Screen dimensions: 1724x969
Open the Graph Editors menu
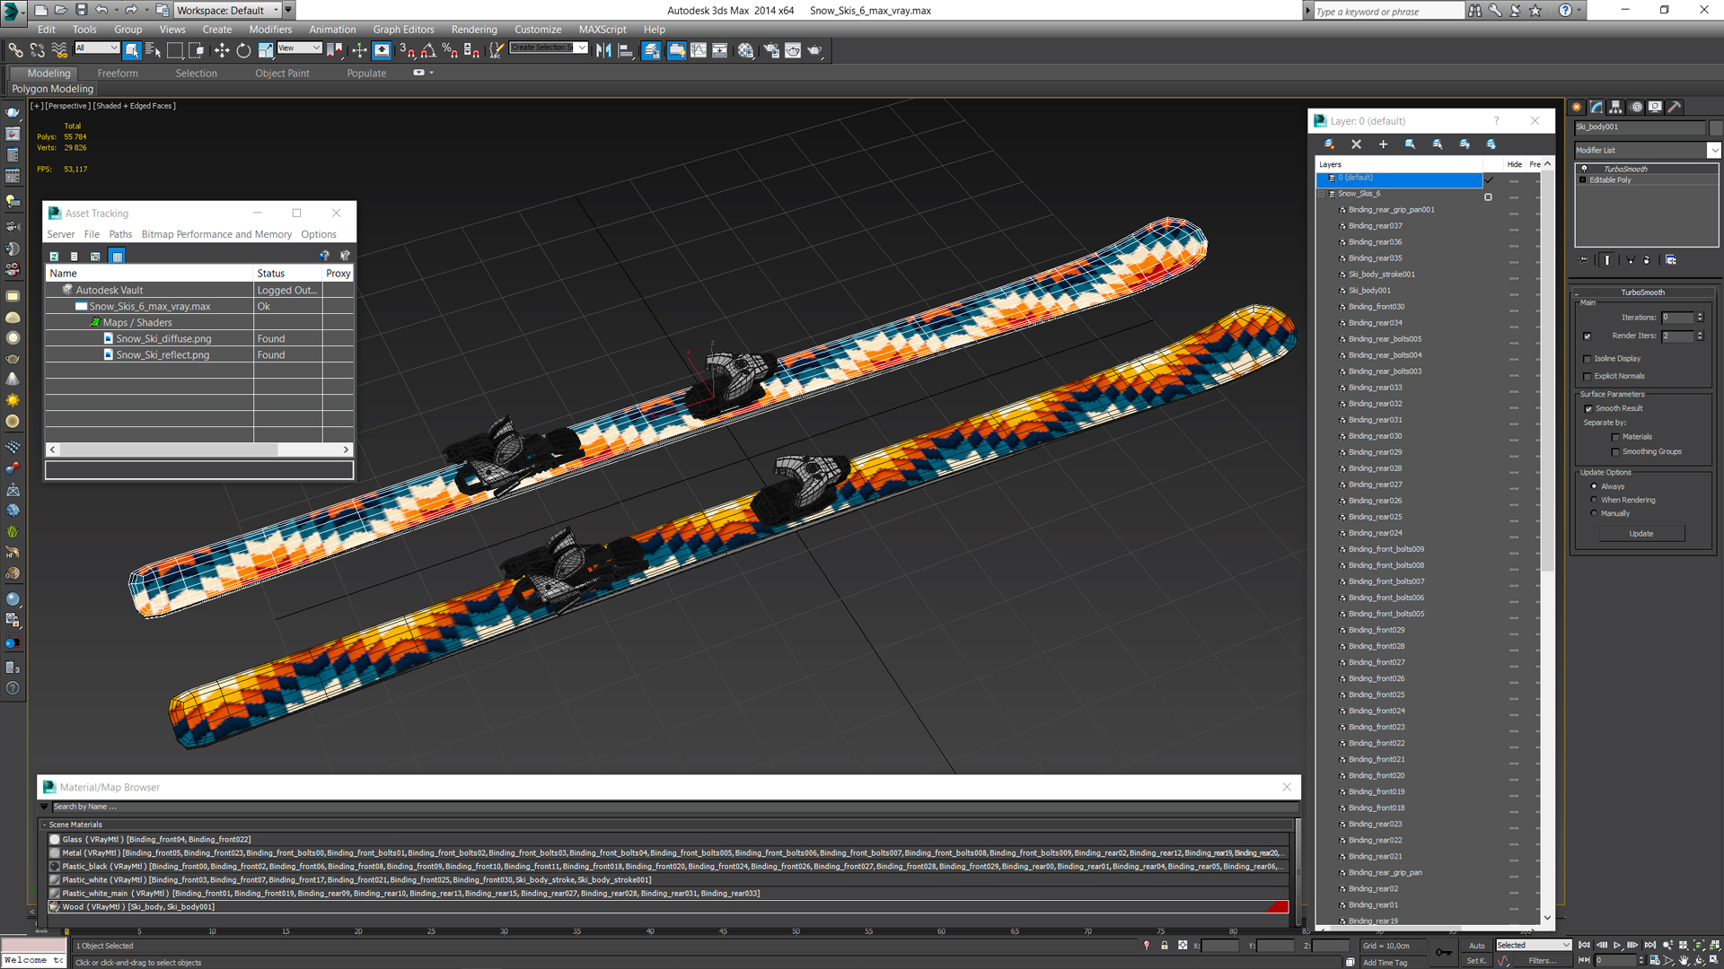tap(403, 30)
